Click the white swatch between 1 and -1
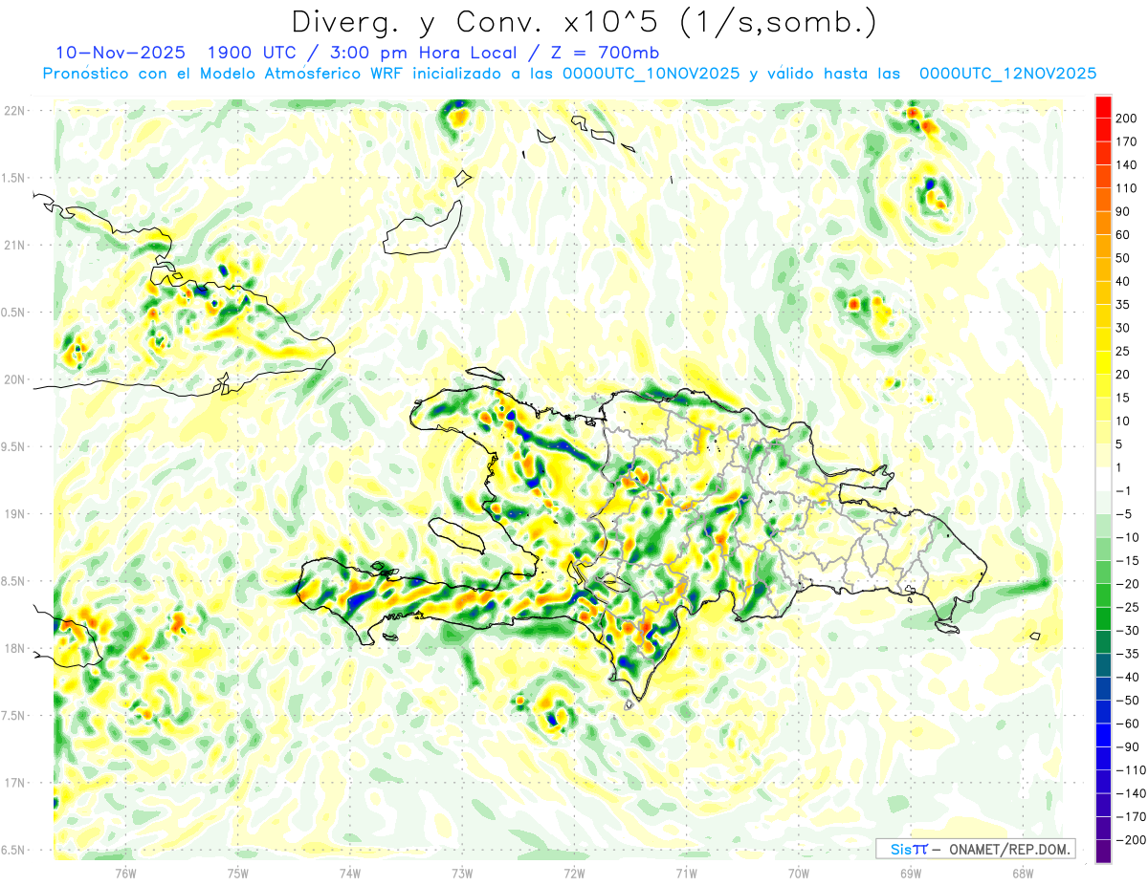This screenshot has width=1148, height=886. [x=1103, y=480]
